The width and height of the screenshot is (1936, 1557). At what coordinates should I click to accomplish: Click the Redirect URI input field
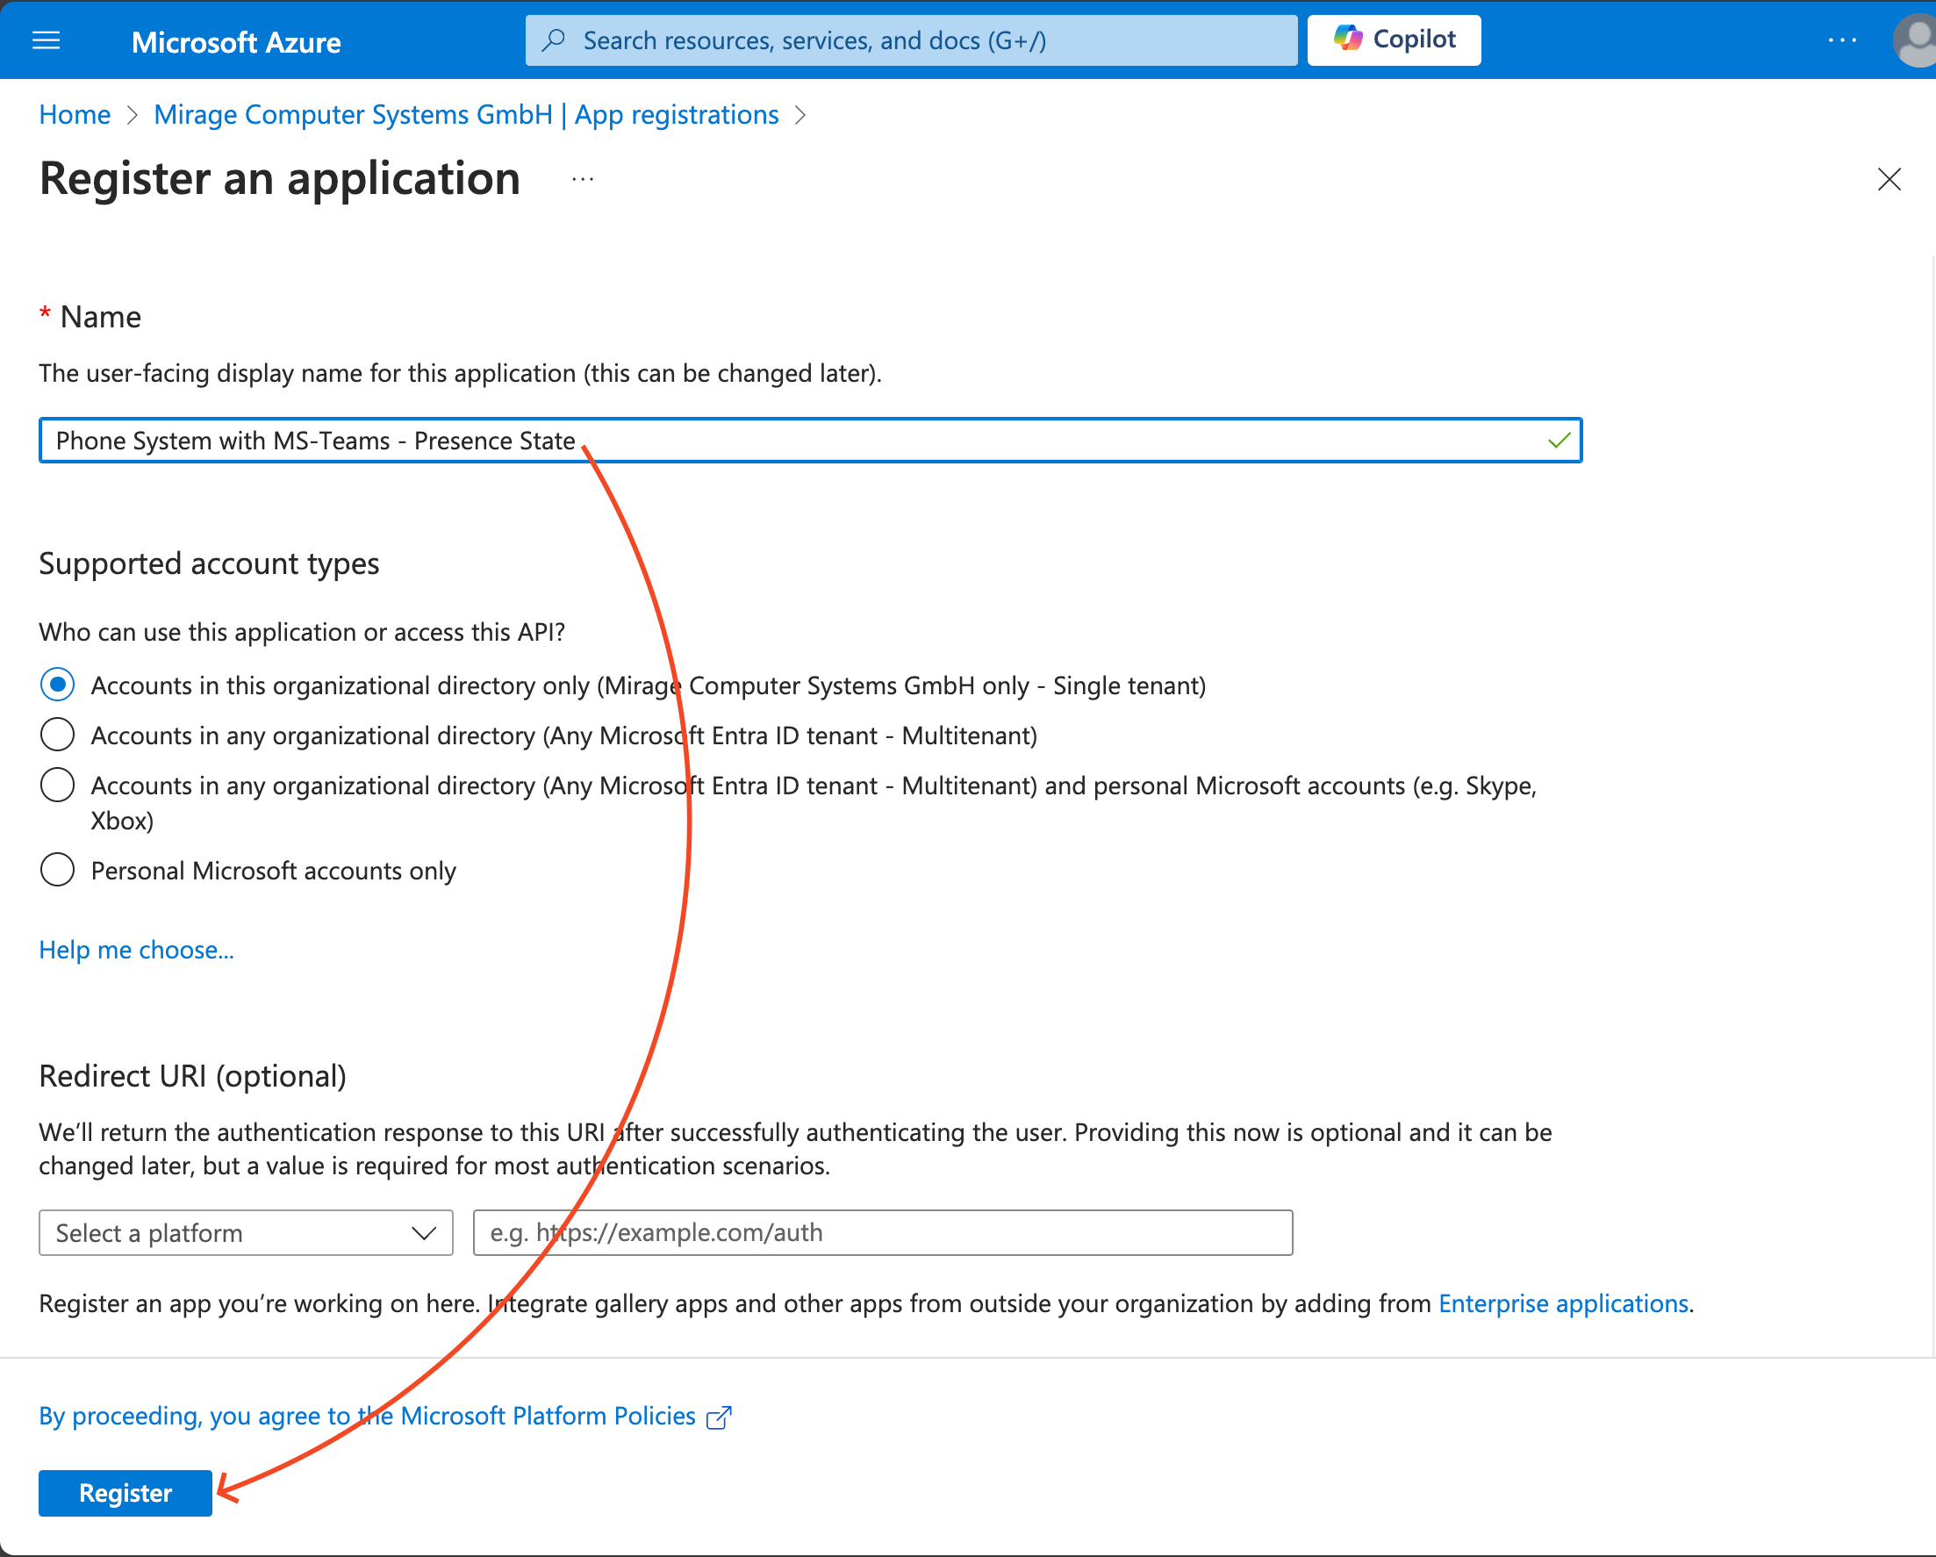(883, 1233)
